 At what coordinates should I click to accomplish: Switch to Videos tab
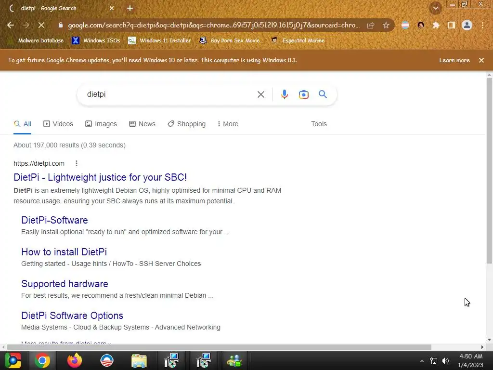58,124
